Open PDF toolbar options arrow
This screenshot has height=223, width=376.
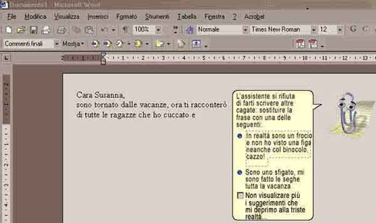click(x=322, y=46)
